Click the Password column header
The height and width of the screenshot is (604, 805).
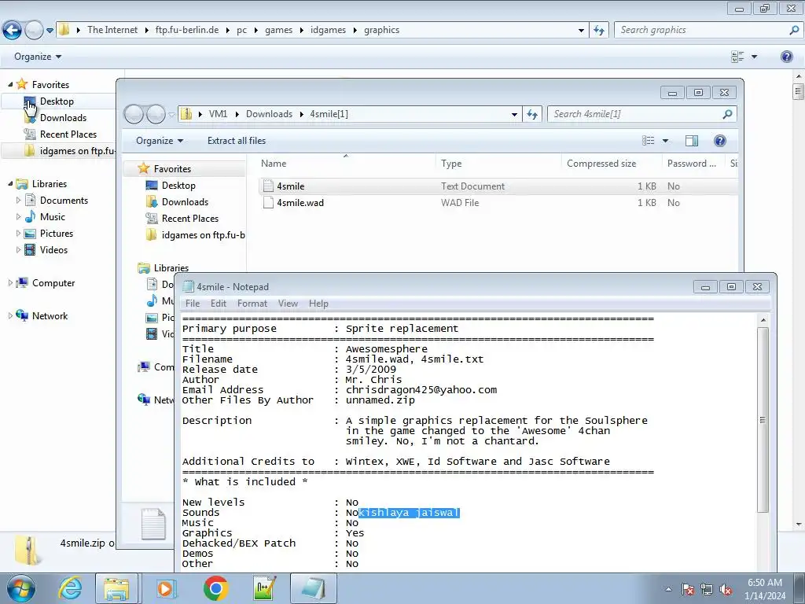click(x=693, y=164)
